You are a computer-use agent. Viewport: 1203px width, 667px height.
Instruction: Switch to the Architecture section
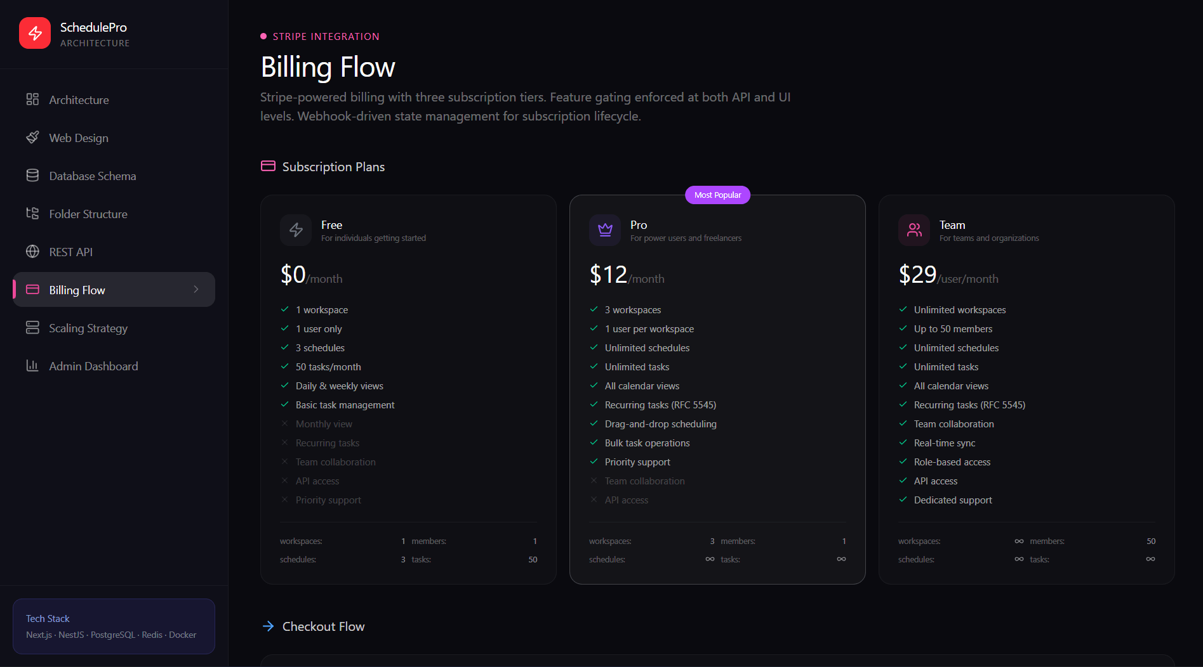79,100
